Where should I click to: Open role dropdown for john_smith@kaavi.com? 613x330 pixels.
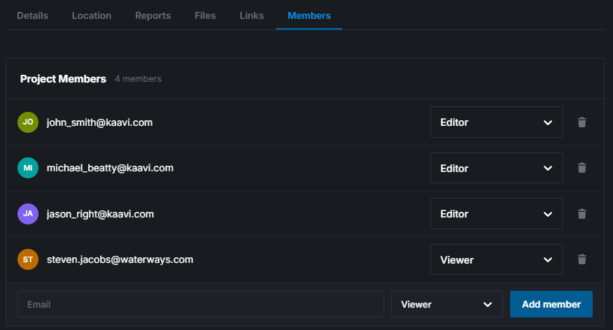497,122
